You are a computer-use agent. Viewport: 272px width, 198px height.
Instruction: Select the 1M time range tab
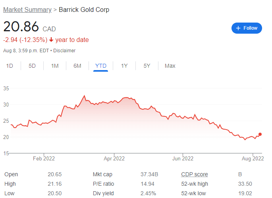[x=55, y=66]
